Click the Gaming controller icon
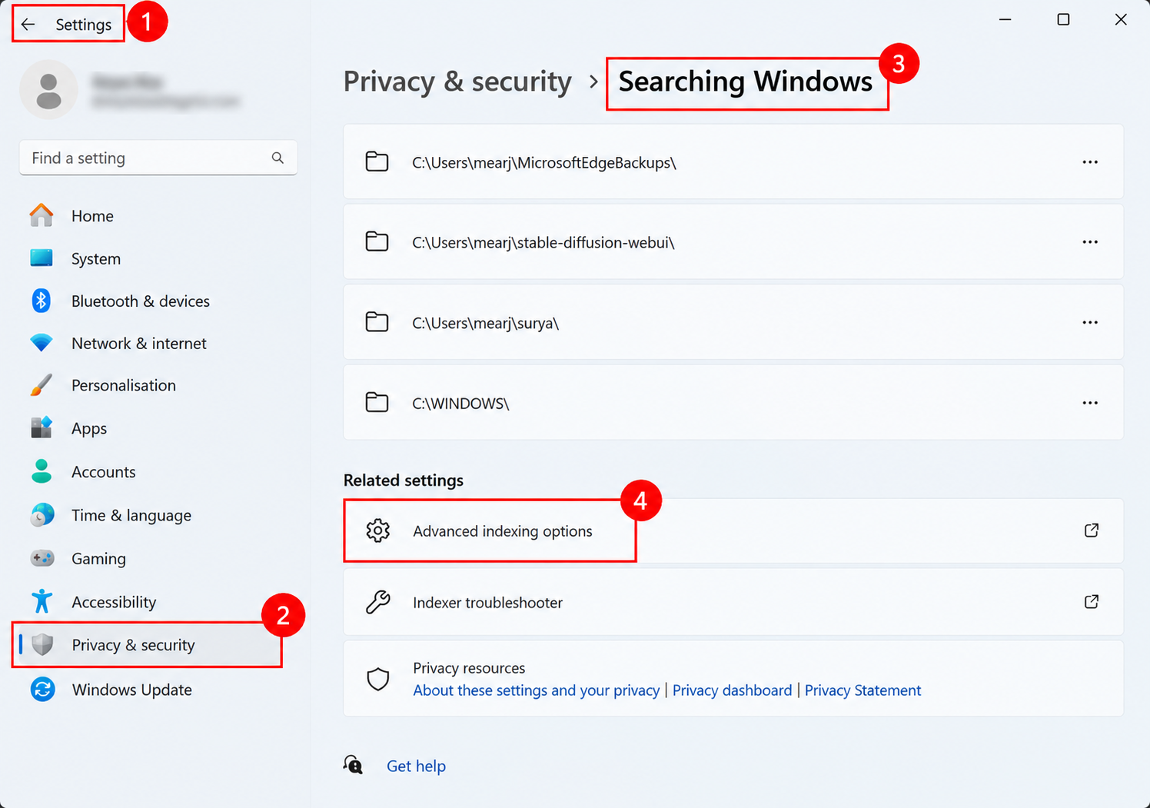 tap(42, 558)
